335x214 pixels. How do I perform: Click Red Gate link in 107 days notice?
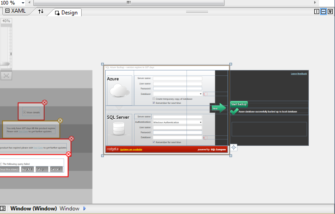[x=23, y=131]
